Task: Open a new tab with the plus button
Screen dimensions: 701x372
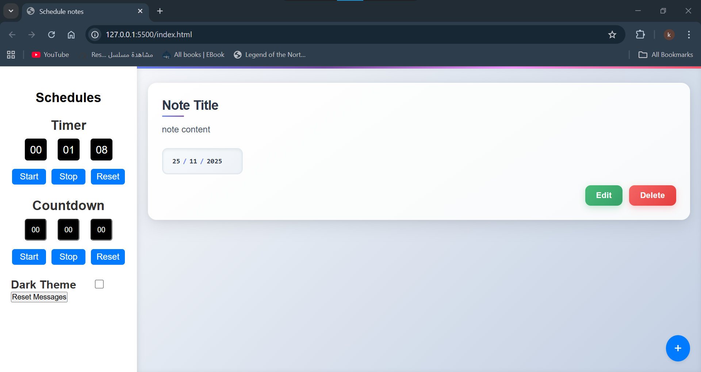Action: click(160, 11)
